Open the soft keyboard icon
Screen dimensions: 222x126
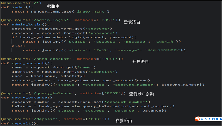(213, 119)
